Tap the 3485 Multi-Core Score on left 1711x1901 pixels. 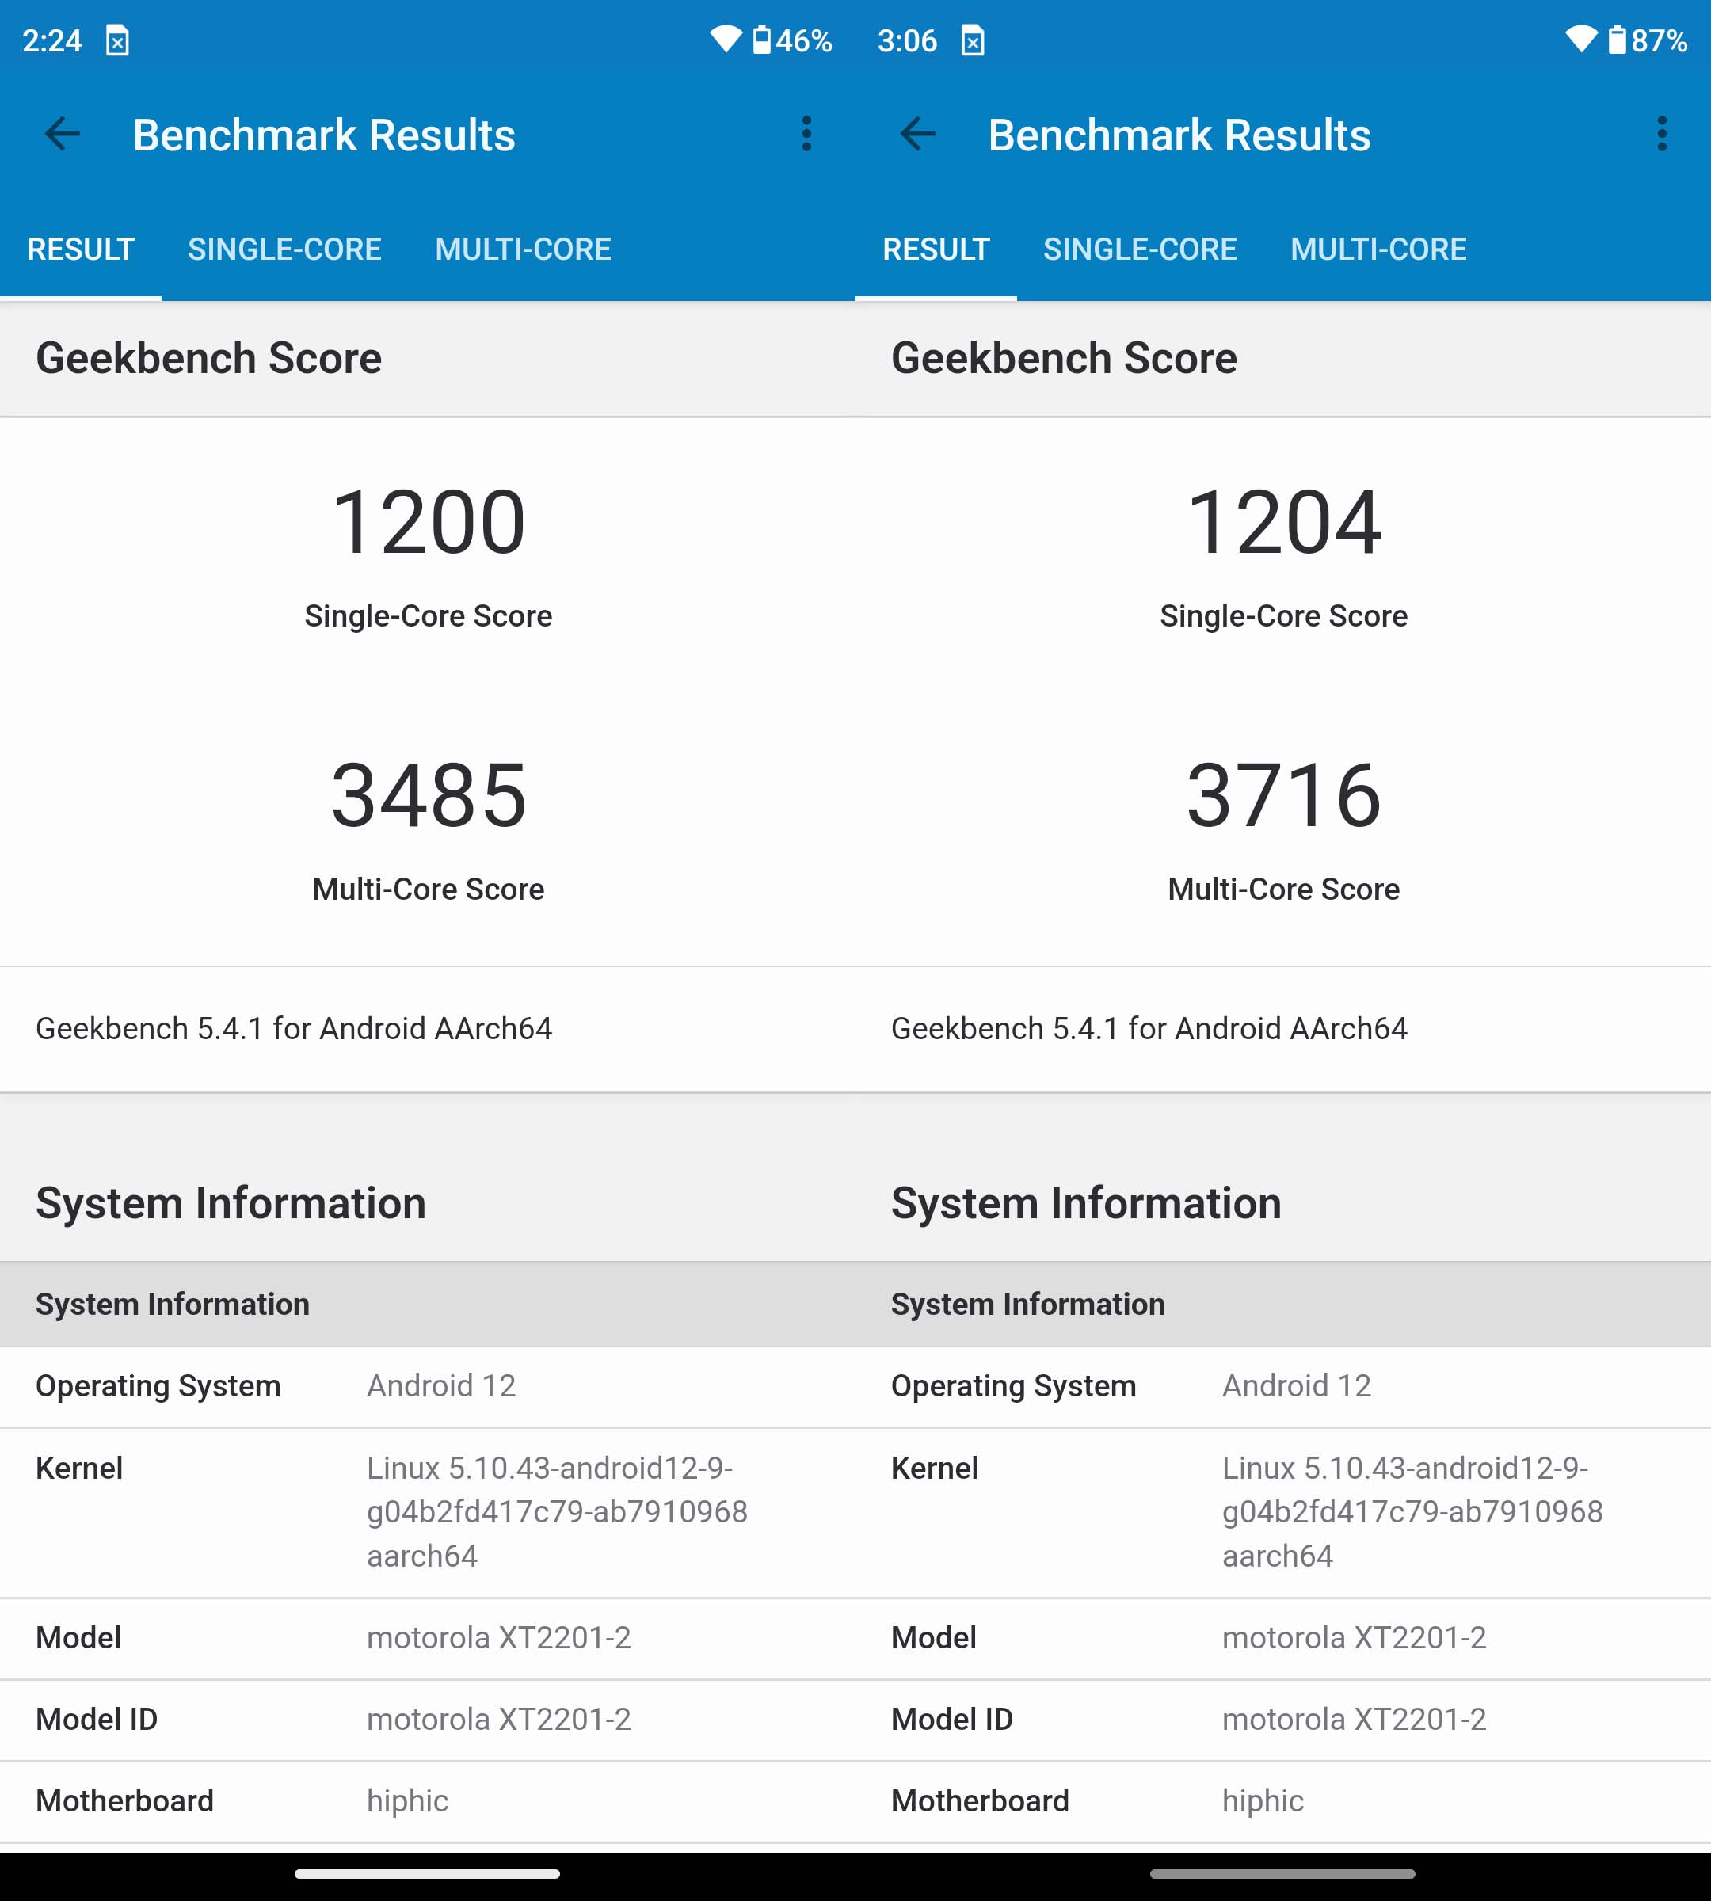tap(429, 795)
